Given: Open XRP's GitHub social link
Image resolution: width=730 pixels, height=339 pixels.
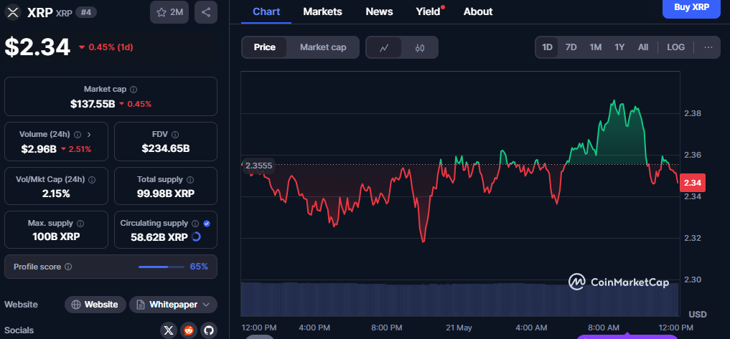Looking at the screenshot, I should [209, 330].
